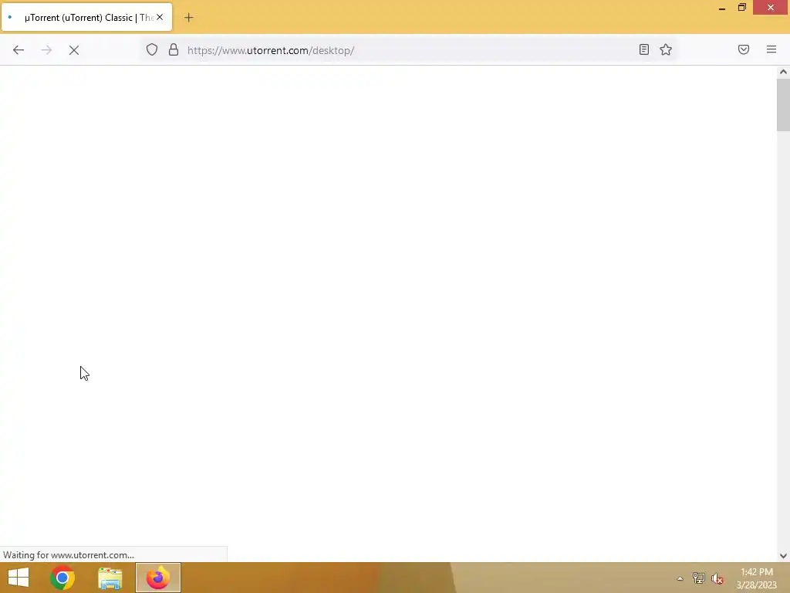
Task: Select the µTorrent (uTorrent) Classic tab
Action: (86, 18)
